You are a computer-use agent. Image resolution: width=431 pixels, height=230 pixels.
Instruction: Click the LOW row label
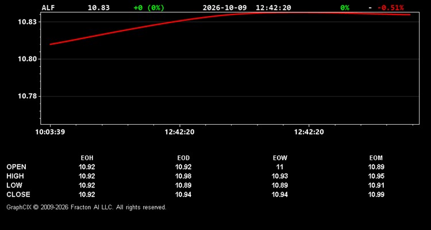tap(14, 185)
